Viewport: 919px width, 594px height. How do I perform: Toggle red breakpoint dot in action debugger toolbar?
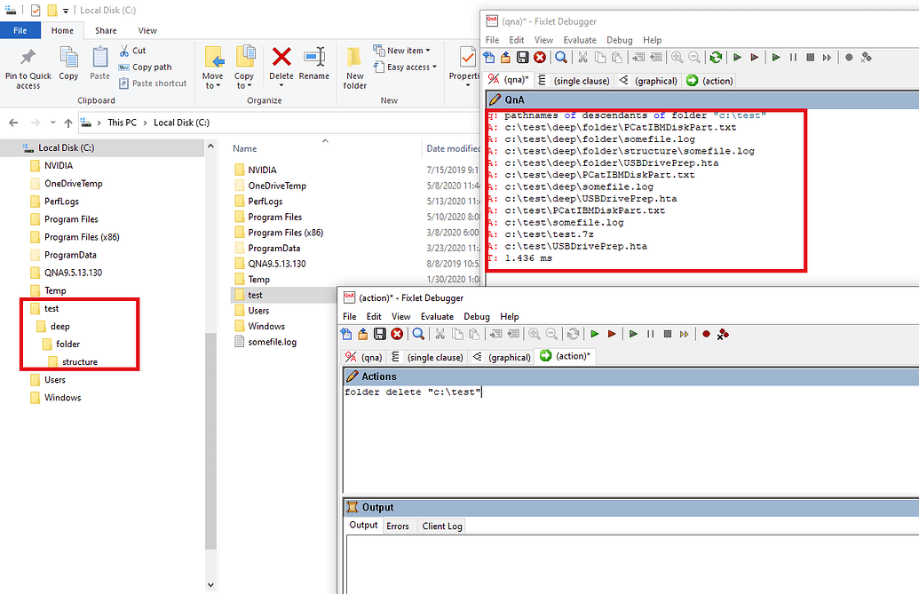[706, 334]
